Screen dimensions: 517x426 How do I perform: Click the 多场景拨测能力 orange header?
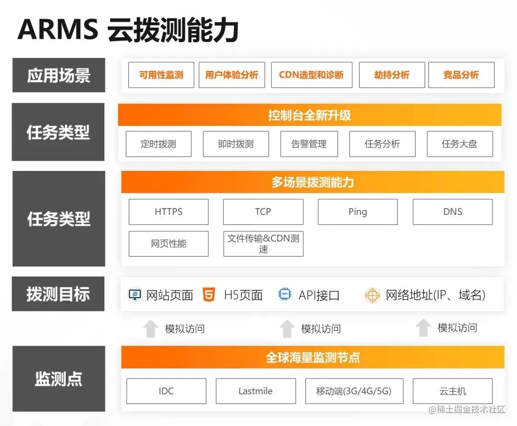[x=313, y=182]
